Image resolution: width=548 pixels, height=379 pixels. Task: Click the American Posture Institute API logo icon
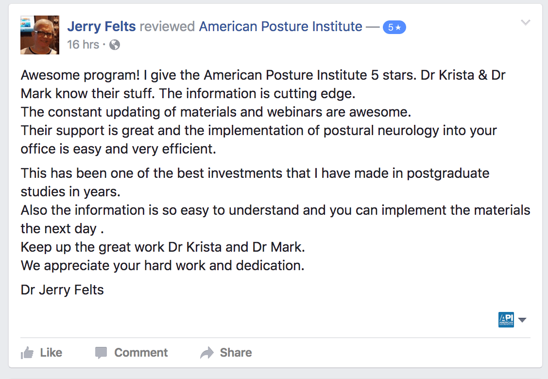[506, 320]
